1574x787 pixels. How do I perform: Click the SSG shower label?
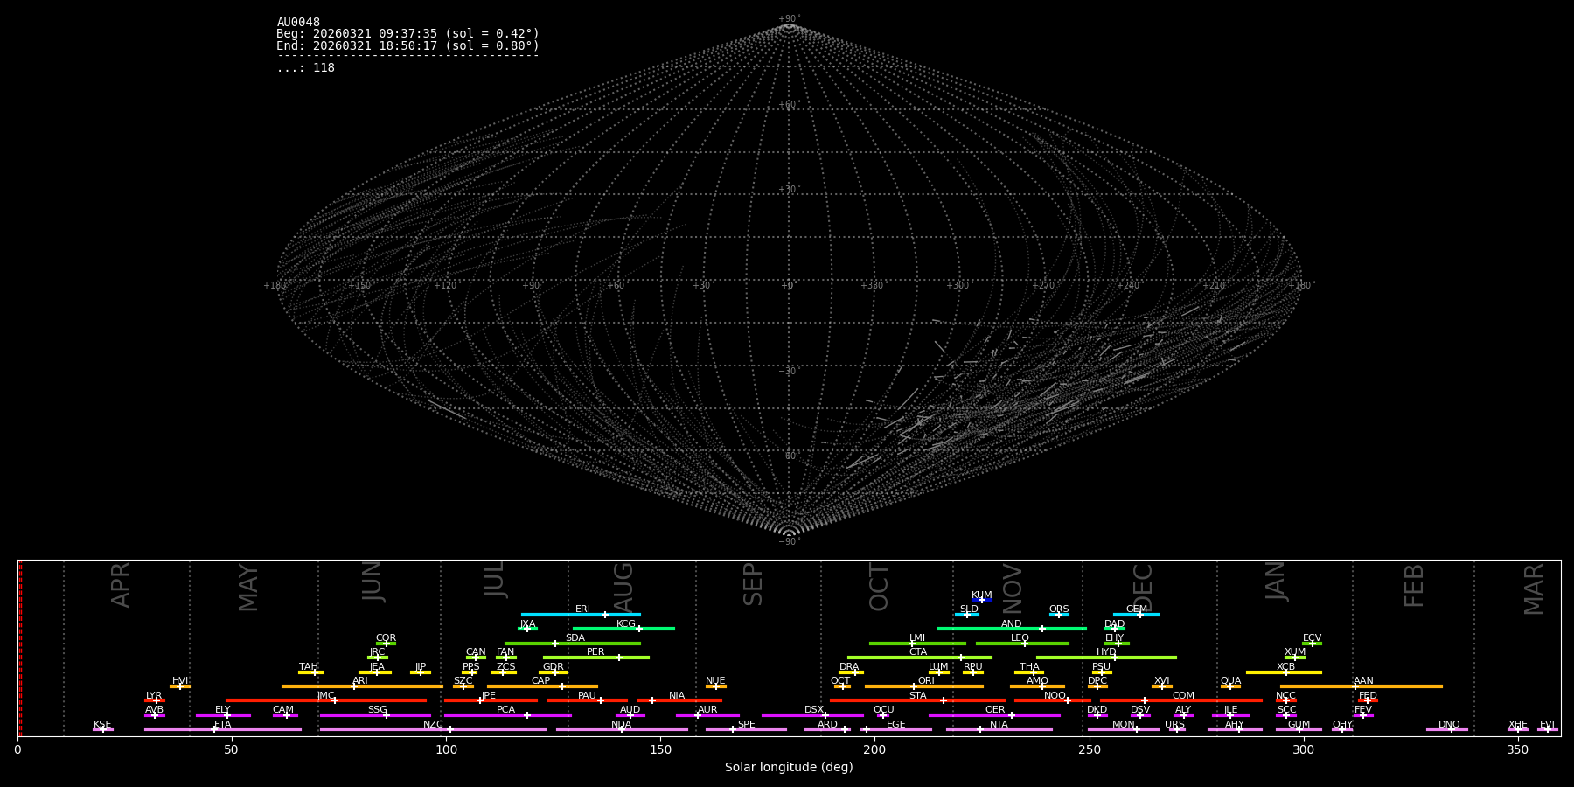377,710
